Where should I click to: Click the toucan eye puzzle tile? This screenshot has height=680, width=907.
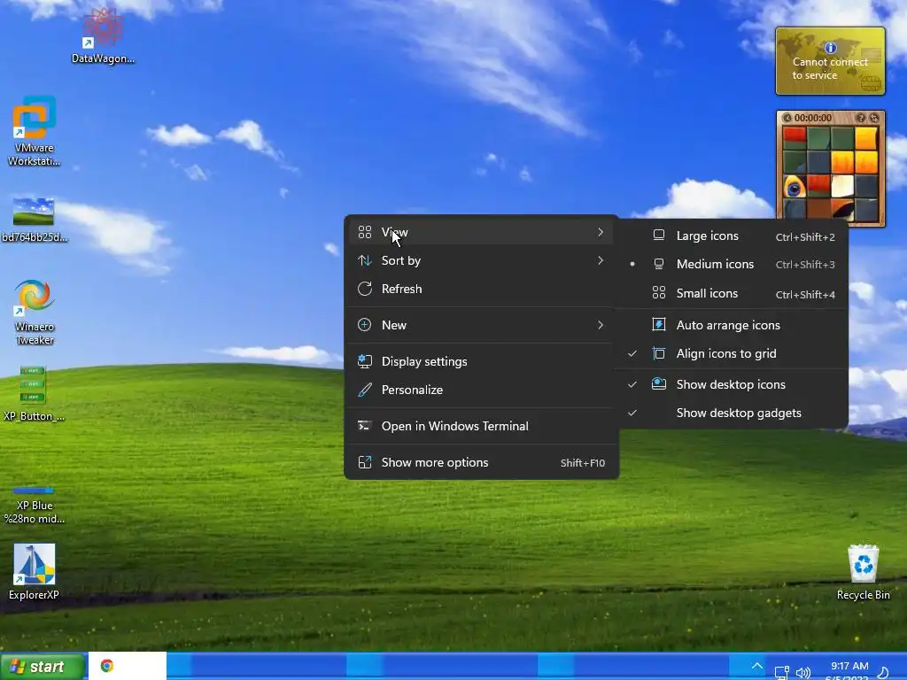pos(795,187)
